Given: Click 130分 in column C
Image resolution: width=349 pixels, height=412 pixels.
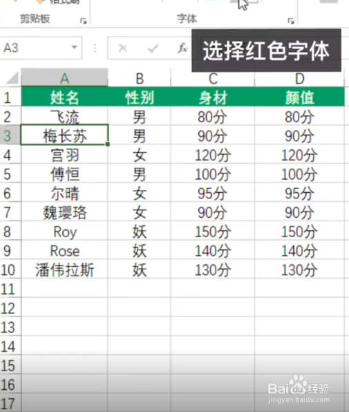Looking at the screenshot, I should pos(213,270).
